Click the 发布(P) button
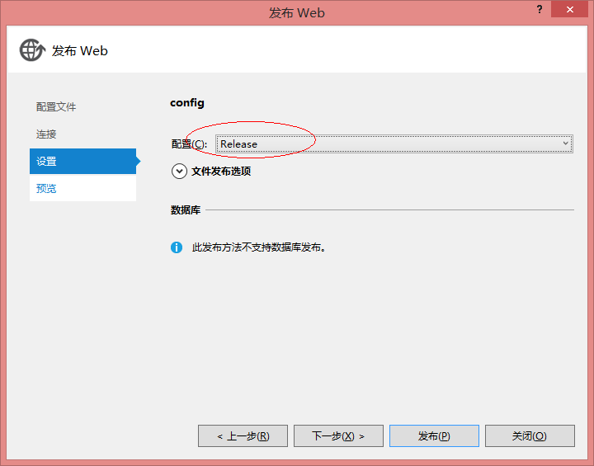Viewport: 594px width, 466px height. coord(434,436)
